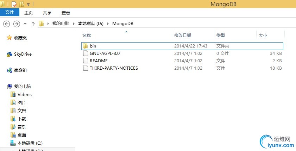Click the 音乐 folder icon in sidebar

pos(13,127)
